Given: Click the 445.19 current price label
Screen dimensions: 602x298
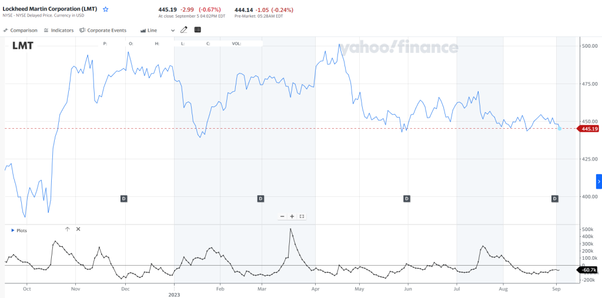Looking at the screenshot, I should [x=589, y=129].
